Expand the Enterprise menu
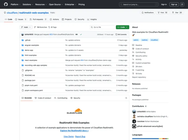188x140 pixels. (x=70, y=4)
